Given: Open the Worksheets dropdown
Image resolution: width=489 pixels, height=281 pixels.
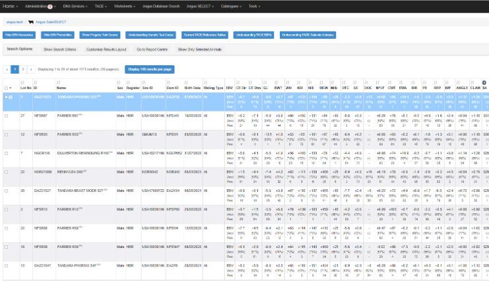Looking at the screenshot, I should click(x=125, y=6).
